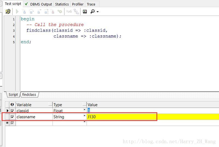Click the Step Out debug icon
The height and width of the screenshot is (147, 219).
click(x=39, y=11)
